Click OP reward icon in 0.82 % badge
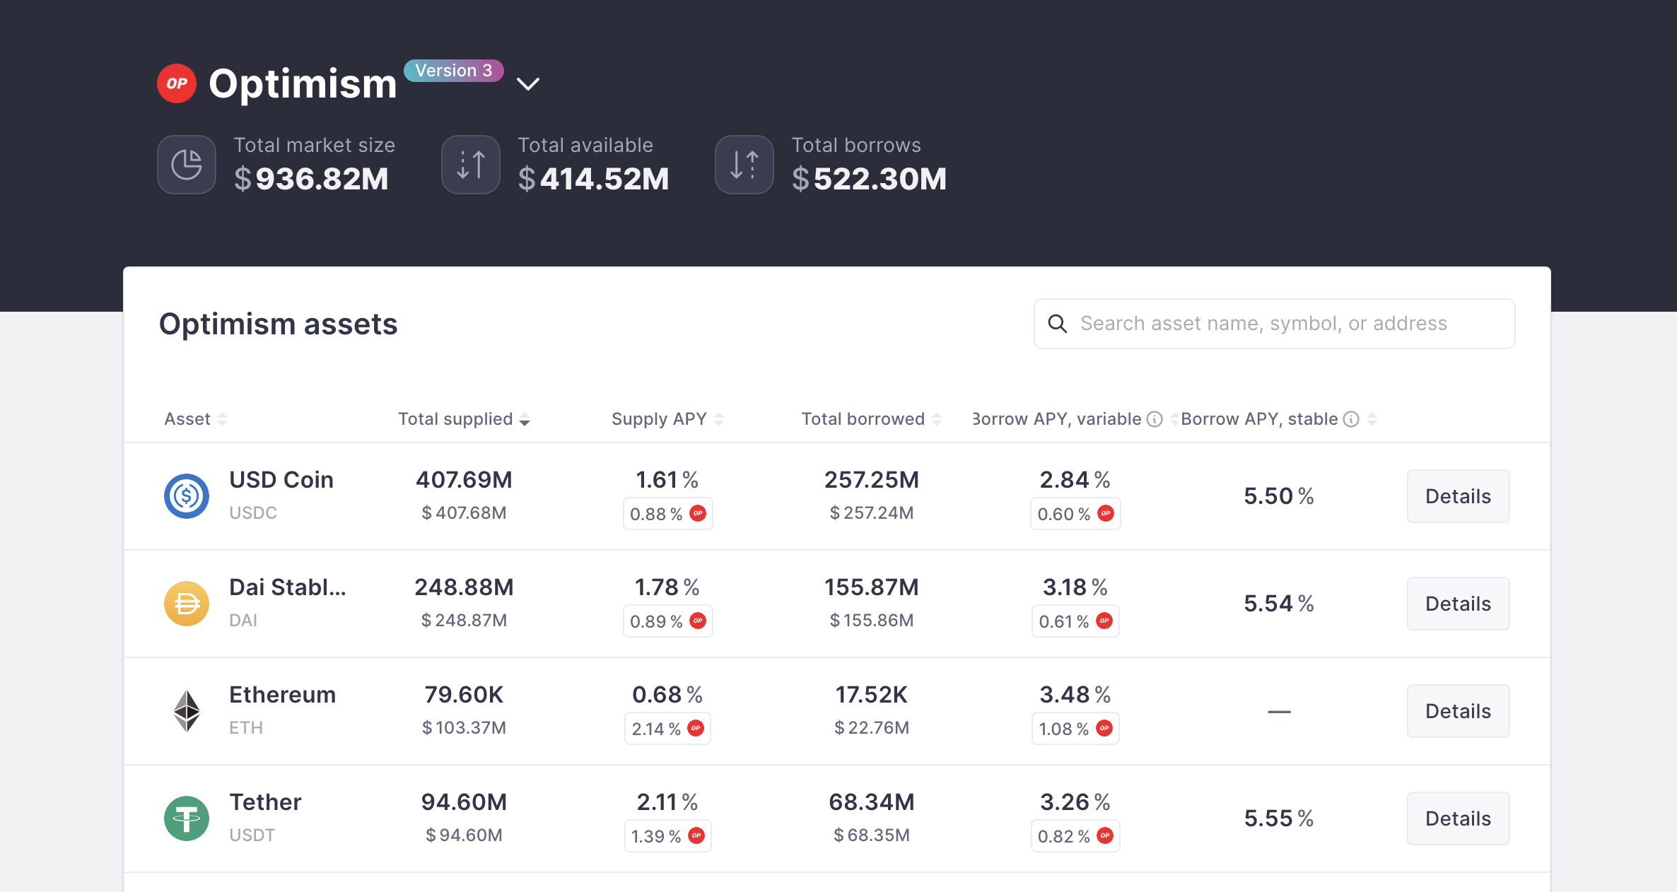 tap(1105, 835)
